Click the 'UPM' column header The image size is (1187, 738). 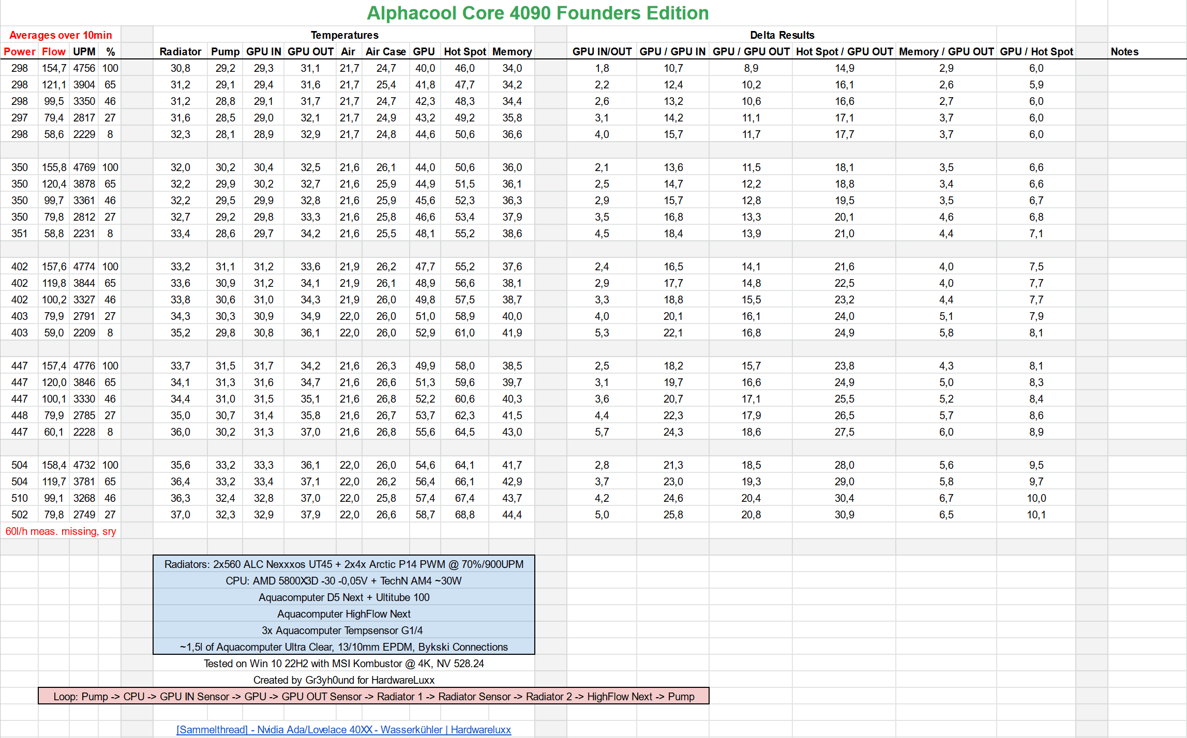click(84, 52)
